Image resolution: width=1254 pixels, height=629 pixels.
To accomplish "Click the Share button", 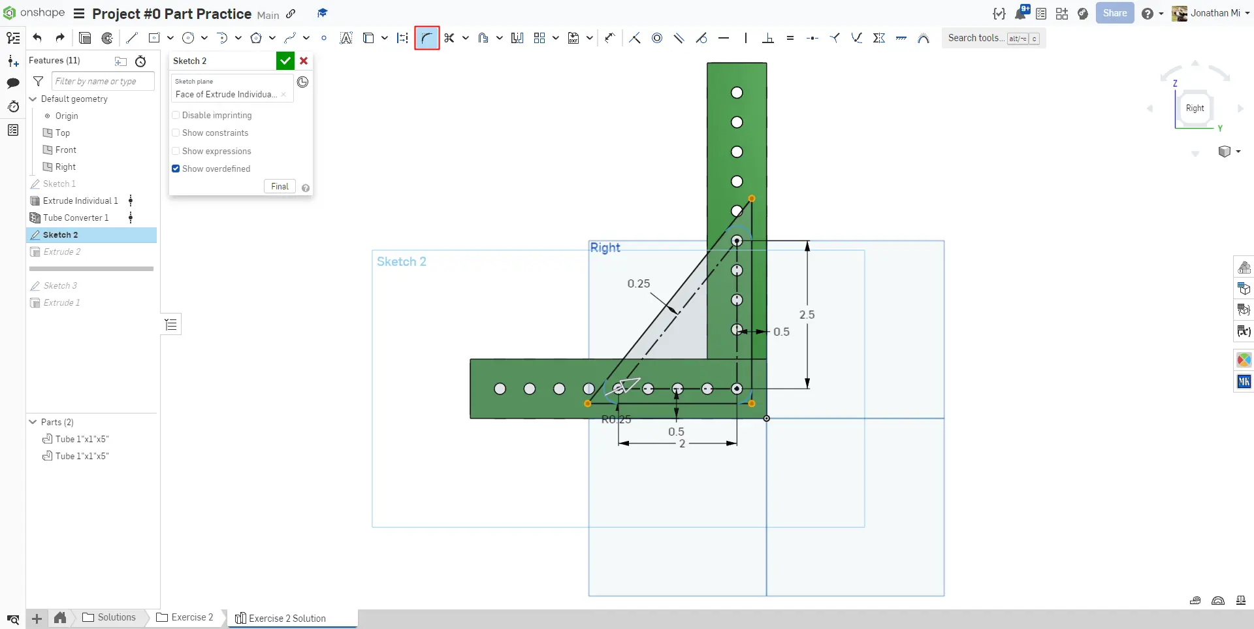I will pos(1115,13).
